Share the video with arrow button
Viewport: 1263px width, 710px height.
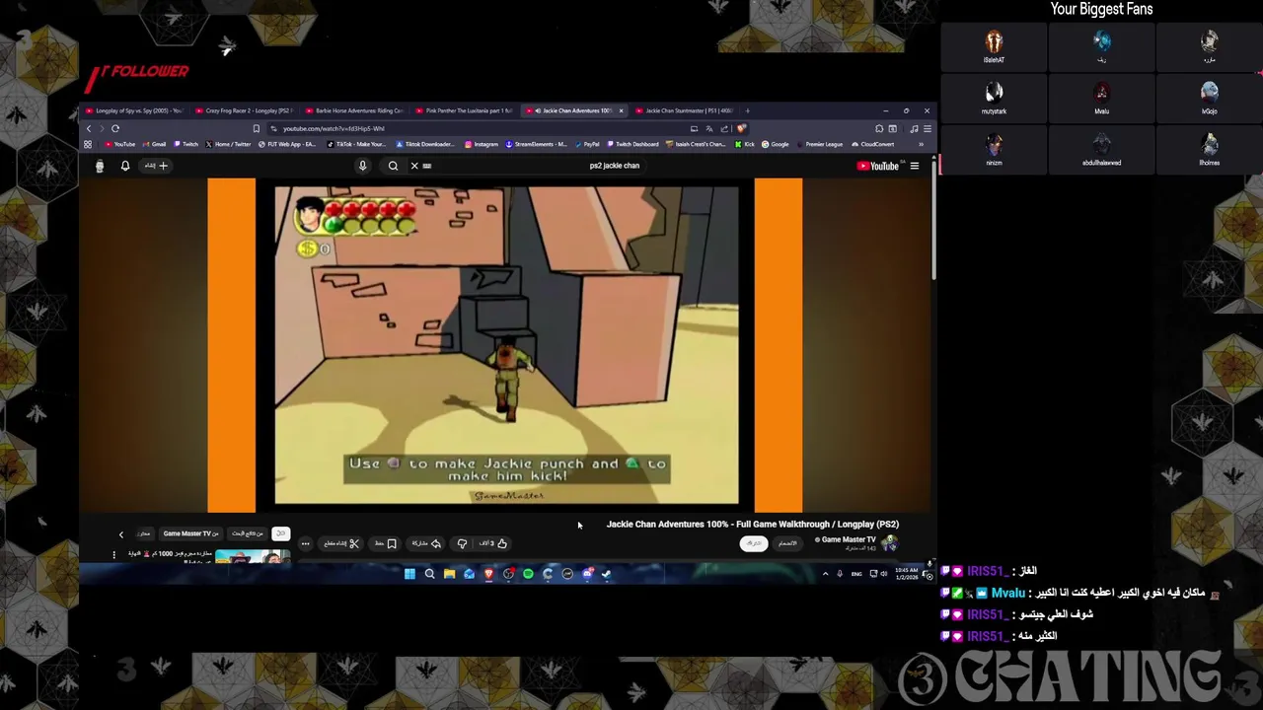click(426, 543)
